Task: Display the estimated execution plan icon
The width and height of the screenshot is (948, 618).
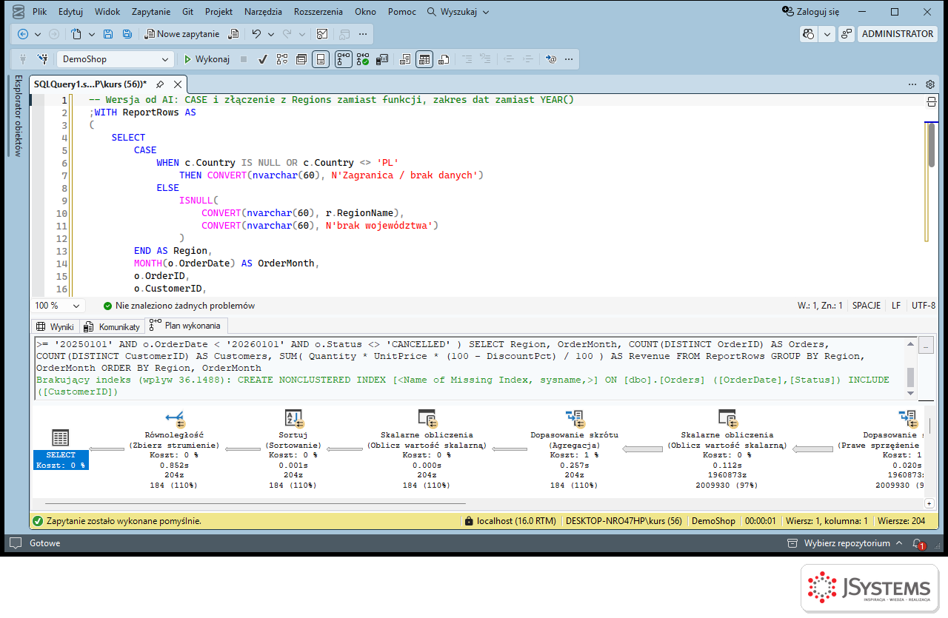Action: pyautogui.click(x=281, y=59)
